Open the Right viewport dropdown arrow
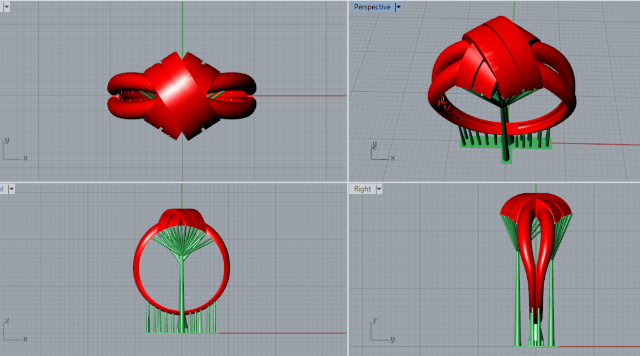The height and width of the screenshot is (356, 640). [379, 189]
